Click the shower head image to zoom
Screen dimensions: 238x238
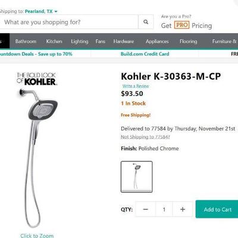[x=37, y=158]
